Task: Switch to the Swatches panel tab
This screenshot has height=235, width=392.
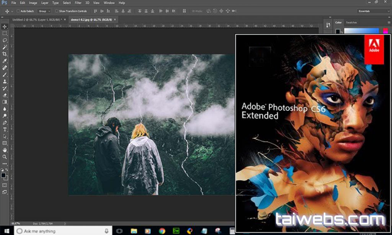Action: click(x=352, y=22)
